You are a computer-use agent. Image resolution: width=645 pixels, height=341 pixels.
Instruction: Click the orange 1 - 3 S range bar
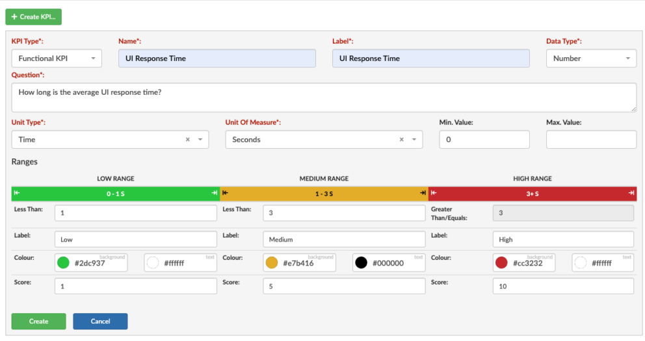coord(324,194)
